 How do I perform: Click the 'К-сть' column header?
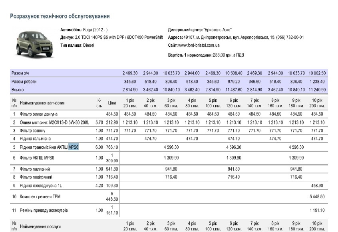click(x=99, y=103)
